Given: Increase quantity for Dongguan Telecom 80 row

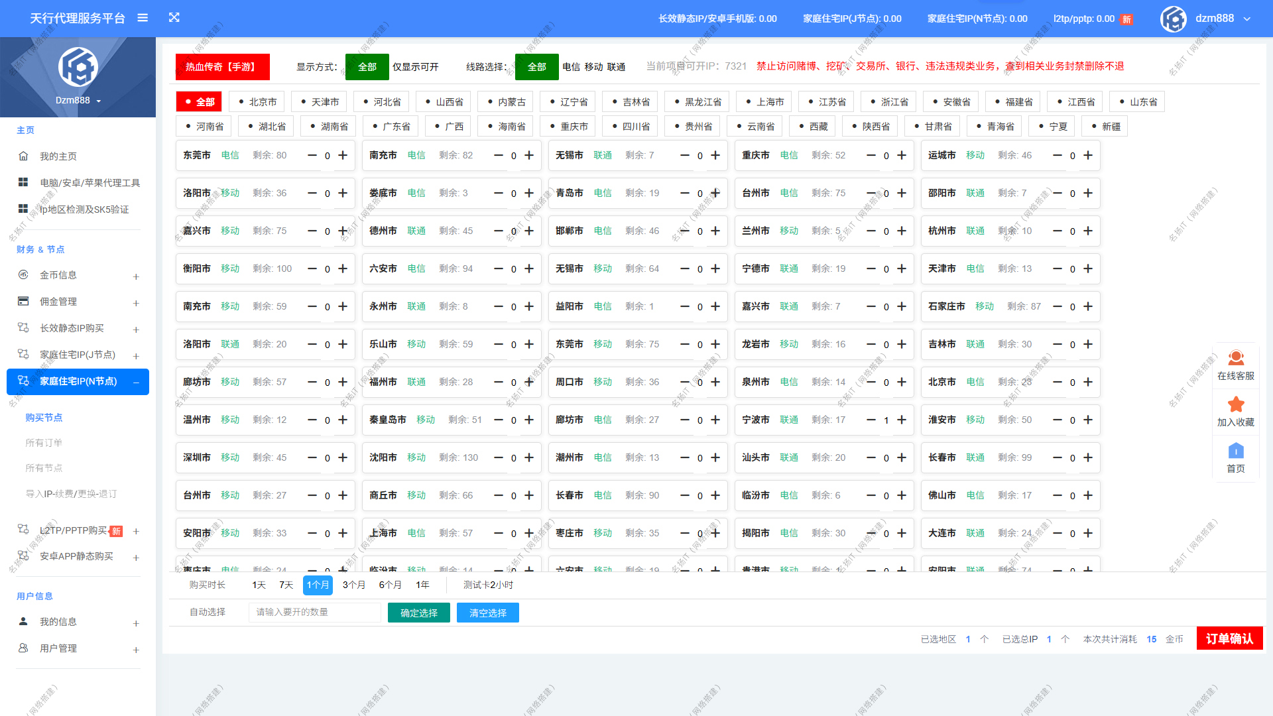Looking at the screenshot, I should [x=343, y=155].
